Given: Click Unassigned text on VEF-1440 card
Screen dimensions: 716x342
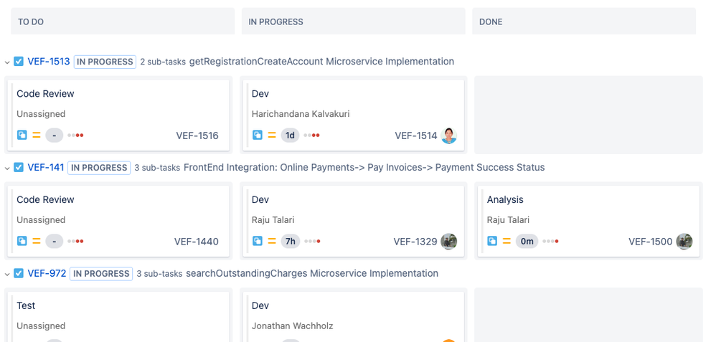Looking at the screenshot, I should pos(41,219).
